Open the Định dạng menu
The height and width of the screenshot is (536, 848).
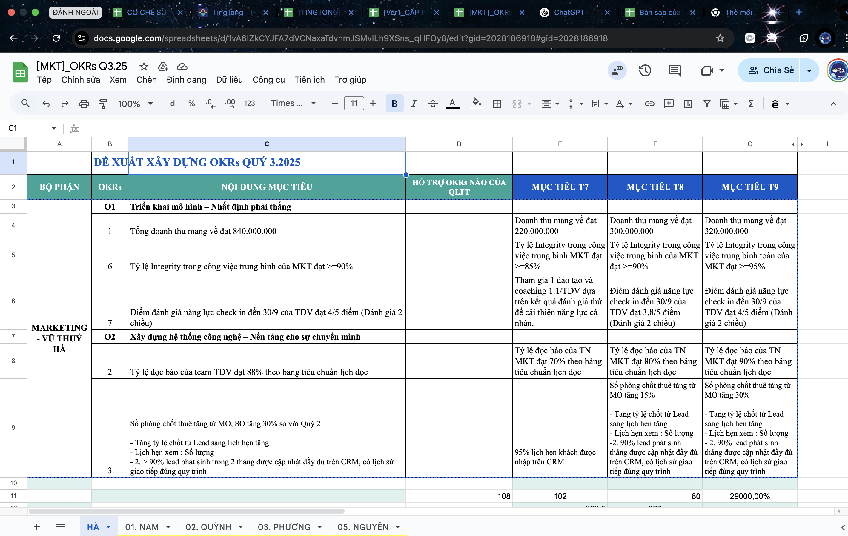(186, 80)
